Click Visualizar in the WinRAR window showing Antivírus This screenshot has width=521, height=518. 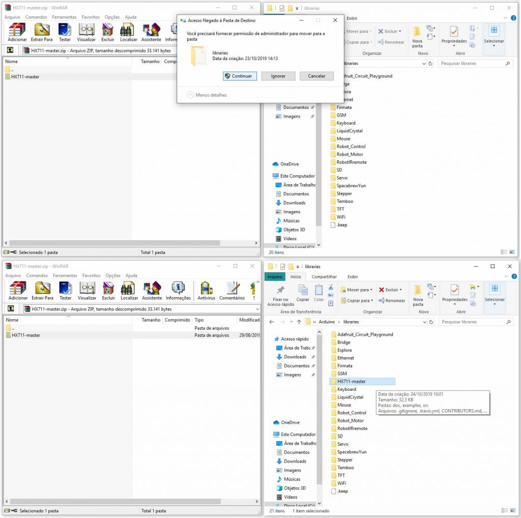click(x=87, y=291)
